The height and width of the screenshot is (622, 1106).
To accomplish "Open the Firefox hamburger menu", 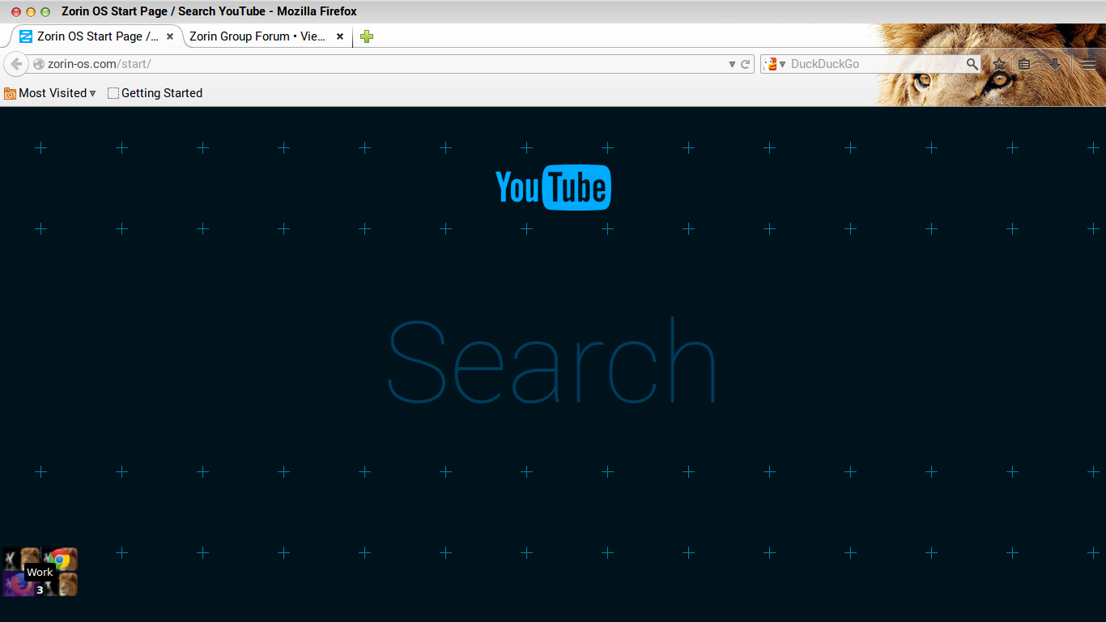I will coord(1089,64).
